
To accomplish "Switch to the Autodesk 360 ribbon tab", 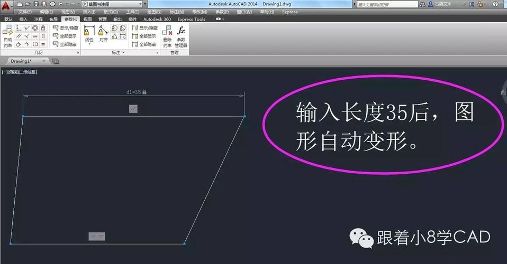I will [157, 19].
